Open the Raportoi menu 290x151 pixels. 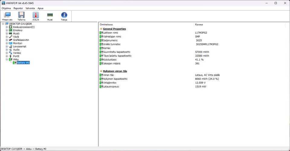coord(18,8)
